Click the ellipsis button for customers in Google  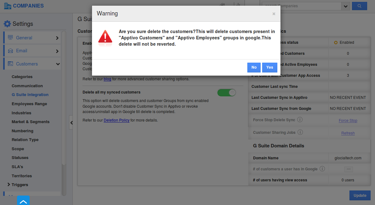(x=349, y=169)
